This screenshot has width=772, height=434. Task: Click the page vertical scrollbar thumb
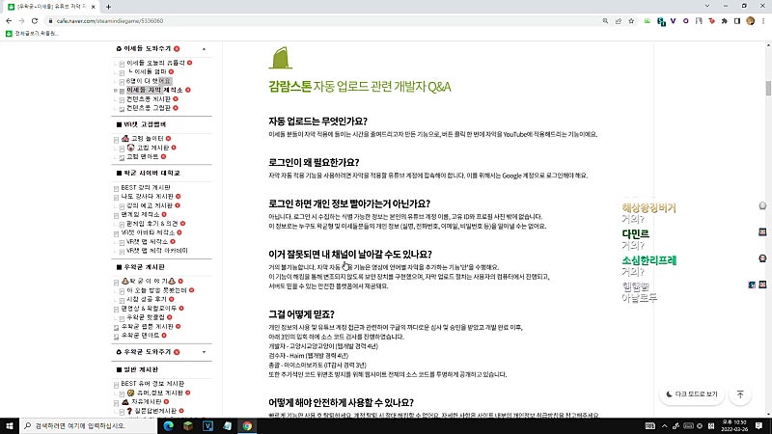[768, 88]
